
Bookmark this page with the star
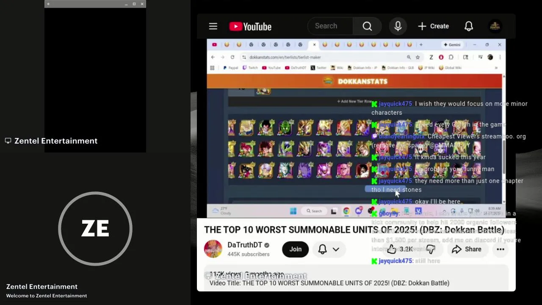418,57
